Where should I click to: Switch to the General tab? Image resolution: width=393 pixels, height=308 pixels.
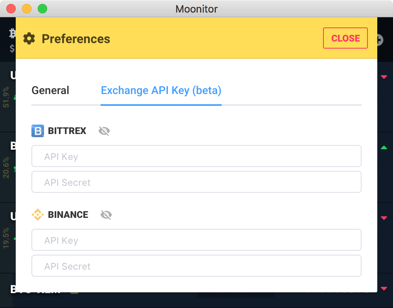click(x=50, y=91)
